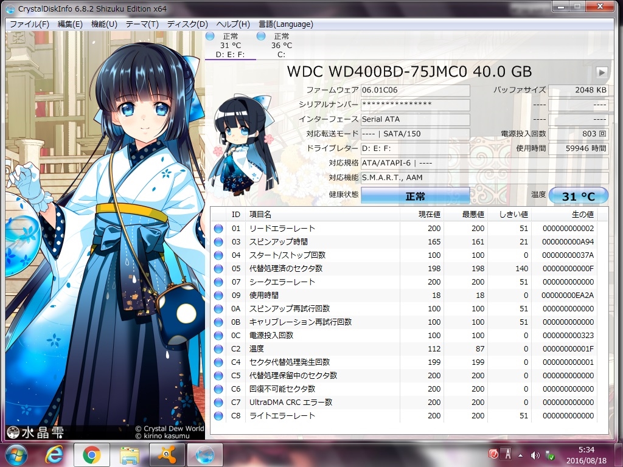Click the blue status orb above D: E: F:
Screen dimensions: 623x467
(x=210, y=36)
